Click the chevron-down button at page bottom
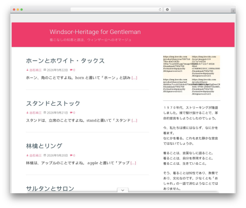Screen dimensions: 246x208 pyautogui.click(x=123, y=190)
